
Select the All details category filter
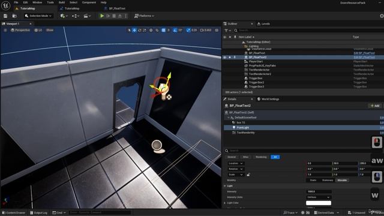tap(275, 157)
